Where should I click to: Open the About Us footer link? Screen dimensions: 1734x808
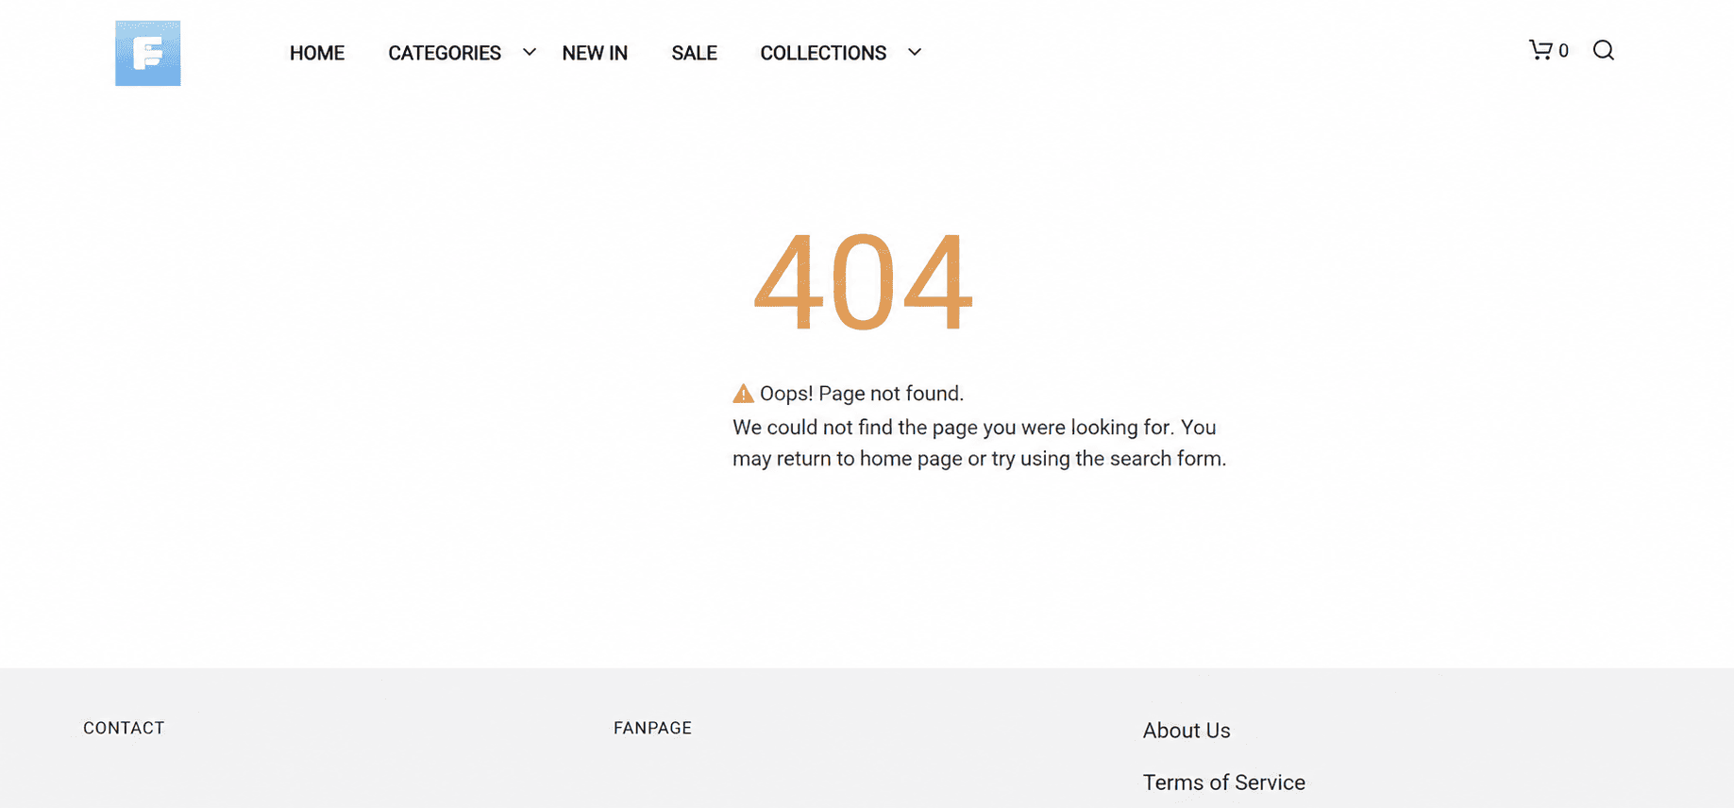pos(1187,731)
